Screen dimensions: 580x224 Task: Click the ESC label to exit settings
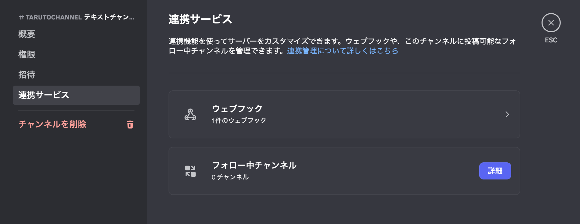[551, 40]
